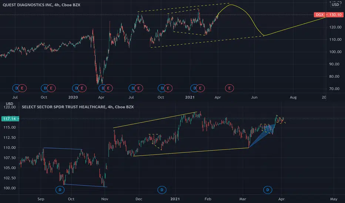Click the Mar label on Healthcare time axis
The image size is (345, 203).
point(243,199)
